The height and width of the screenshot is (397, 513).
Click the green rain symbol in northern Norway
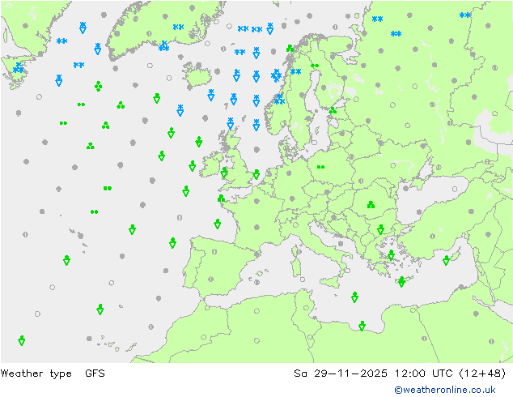[x=290, y=49]
